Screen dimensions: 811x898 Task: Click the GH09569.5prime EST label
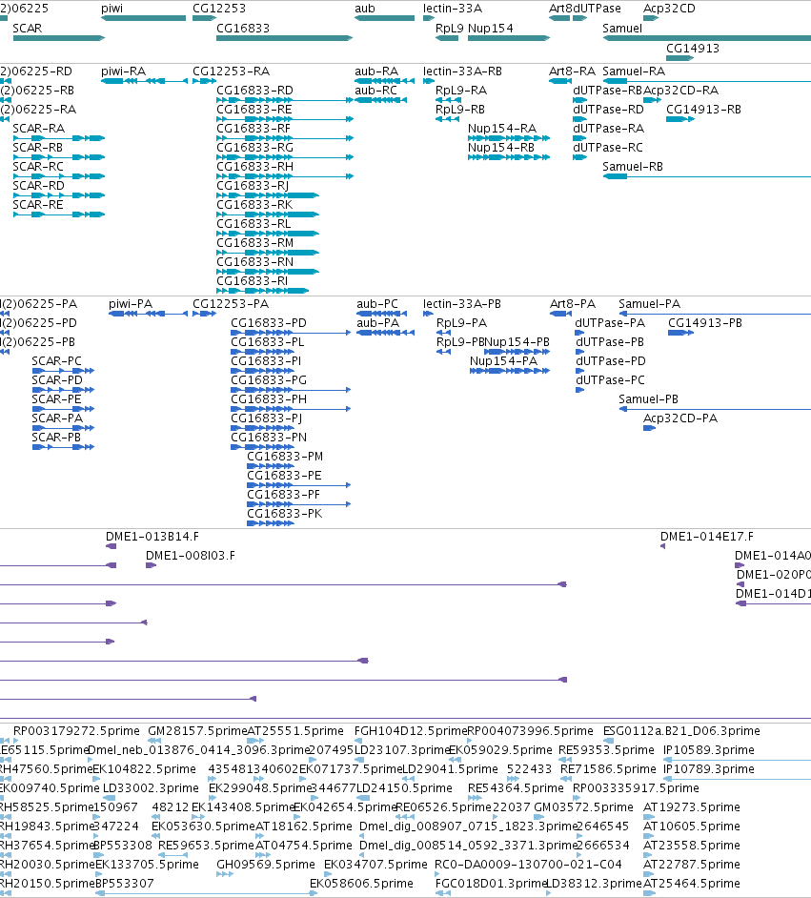click(x=266, y=865)
